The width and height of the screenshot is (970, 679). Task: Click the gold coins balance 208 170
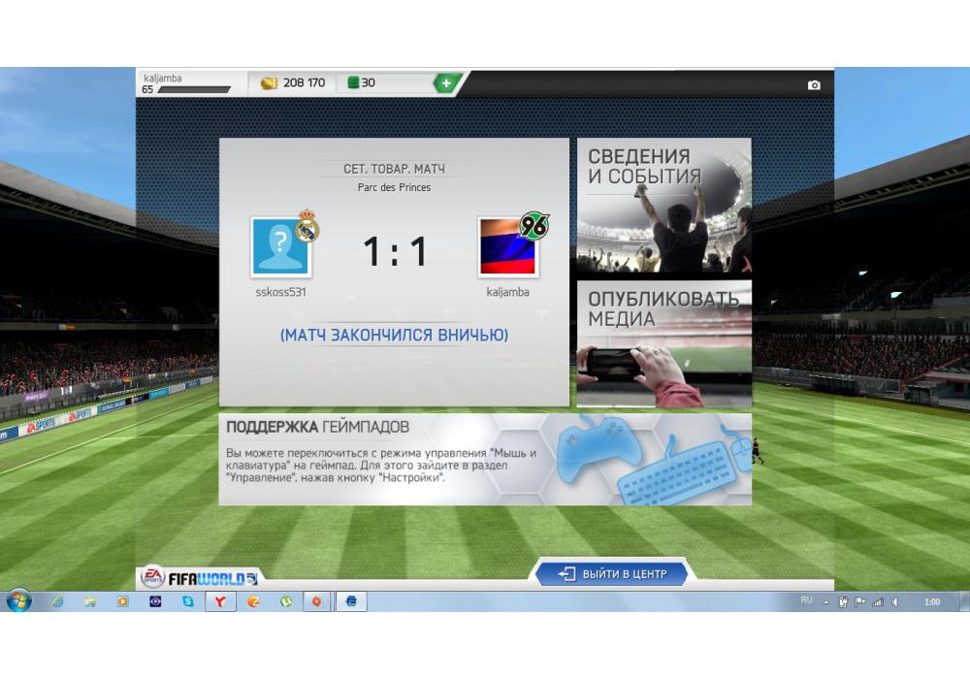coord(293,82)
